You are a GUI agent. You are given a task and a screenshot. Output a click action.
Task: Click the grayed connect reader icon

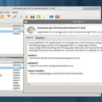[21, 17]
